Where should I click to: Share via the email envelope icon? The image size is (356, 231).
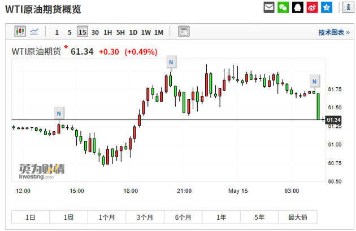click(269, 7)
